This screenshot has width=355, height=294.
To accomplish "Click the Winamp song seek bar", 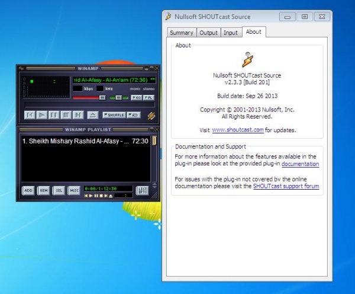I will tap(90, 105).
